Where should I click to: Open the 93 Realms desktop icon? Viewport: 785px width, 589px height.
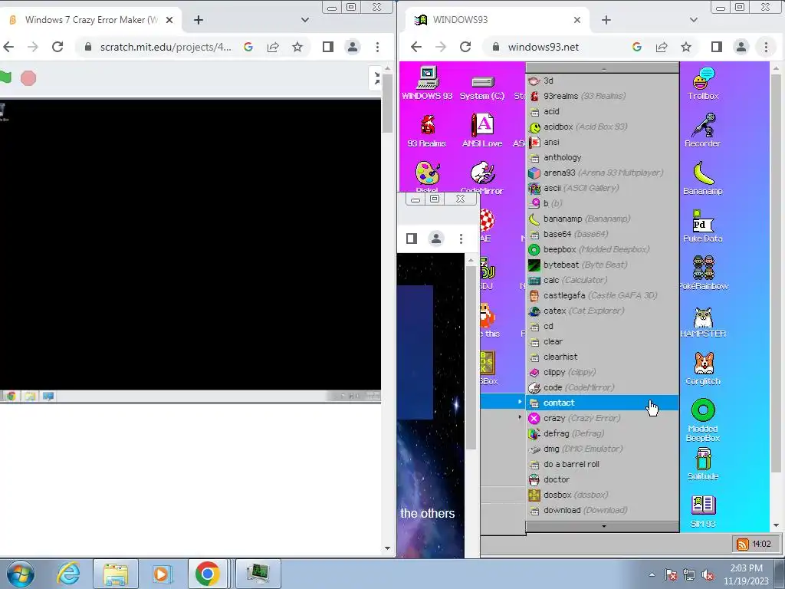427,130
